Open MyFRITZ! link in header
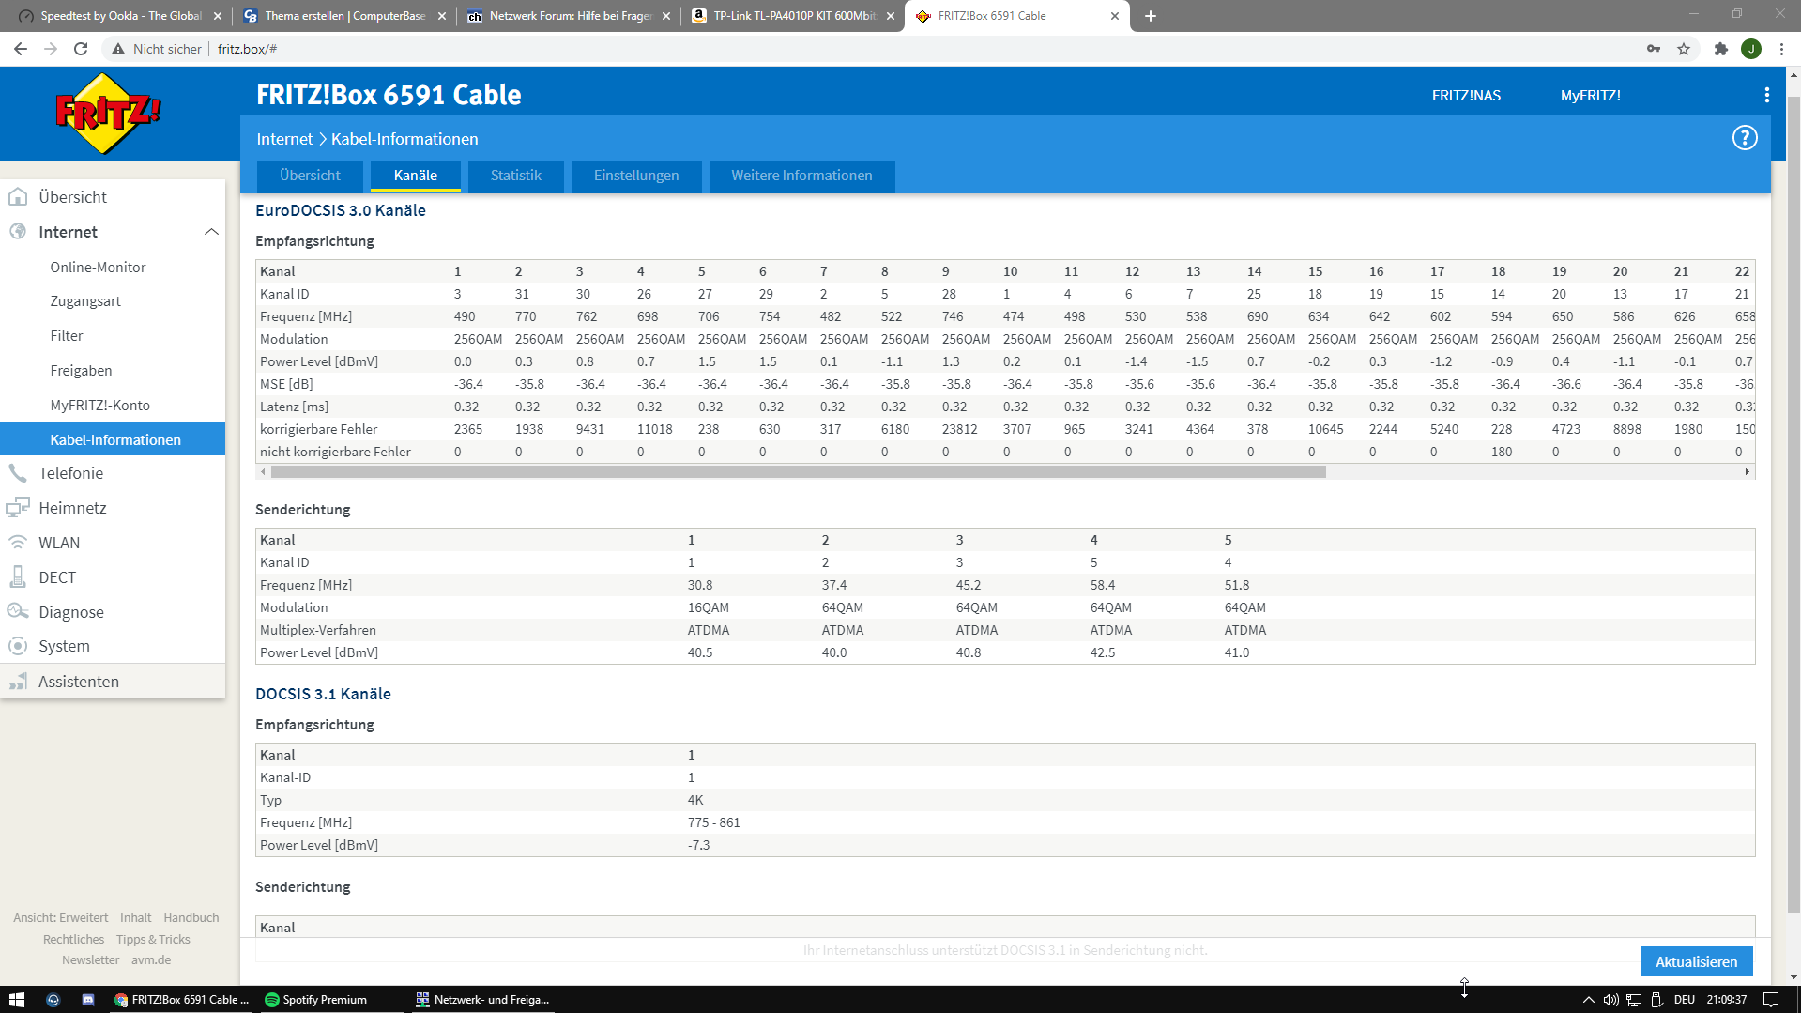The width and height of the screenshot is (1801, 1013). pyautogui.click(x=1590, y=96)
